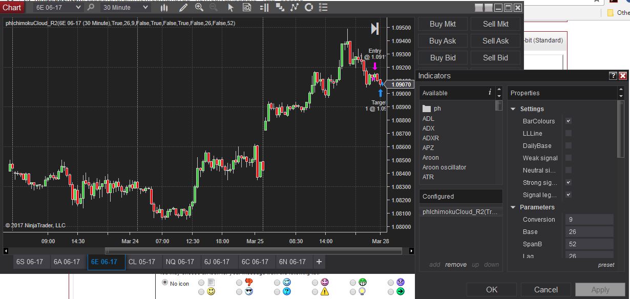Click Cancel in Indicators dialog
Screen dimensions: 630x299
coord(546,290)
